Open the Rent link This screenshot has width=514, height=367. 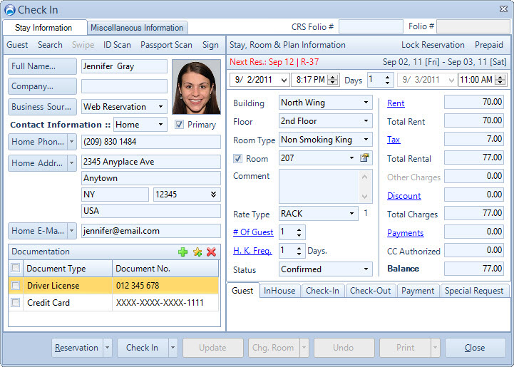pos(396,103)
